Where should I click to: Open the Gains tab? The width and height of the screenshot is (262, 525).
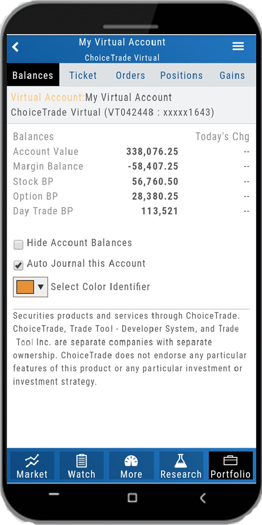[232, 75]
